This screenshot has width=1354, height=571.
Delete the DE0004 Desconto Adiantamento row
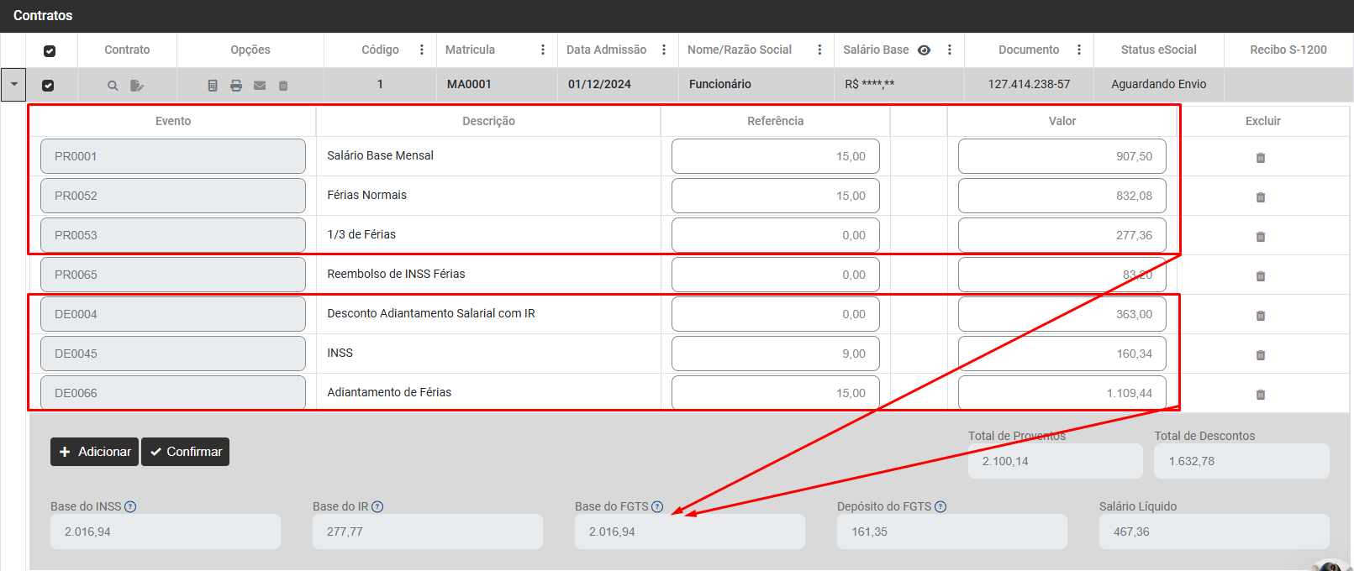[1261, 316]
